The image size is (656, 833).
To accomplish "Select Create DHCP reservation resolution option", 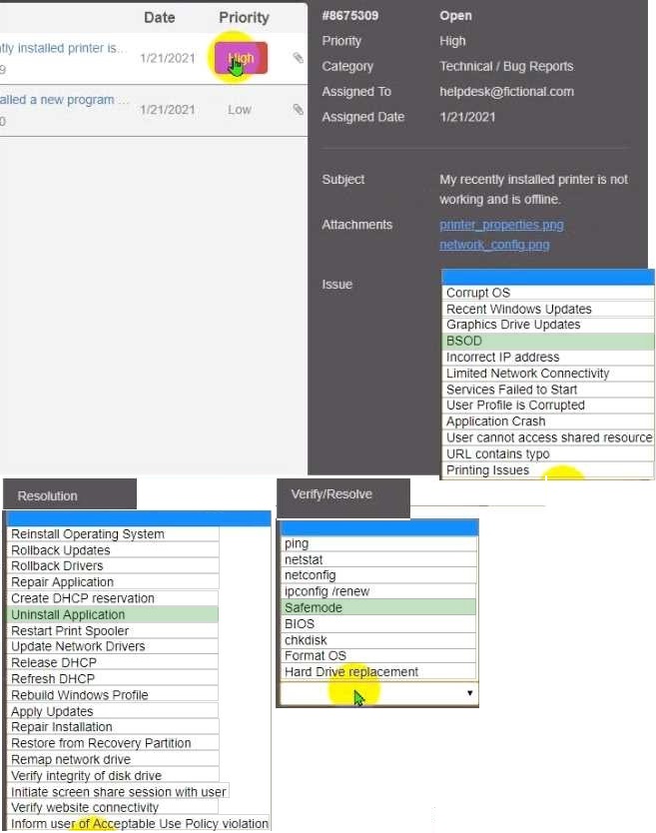I will tap(83, 598).
